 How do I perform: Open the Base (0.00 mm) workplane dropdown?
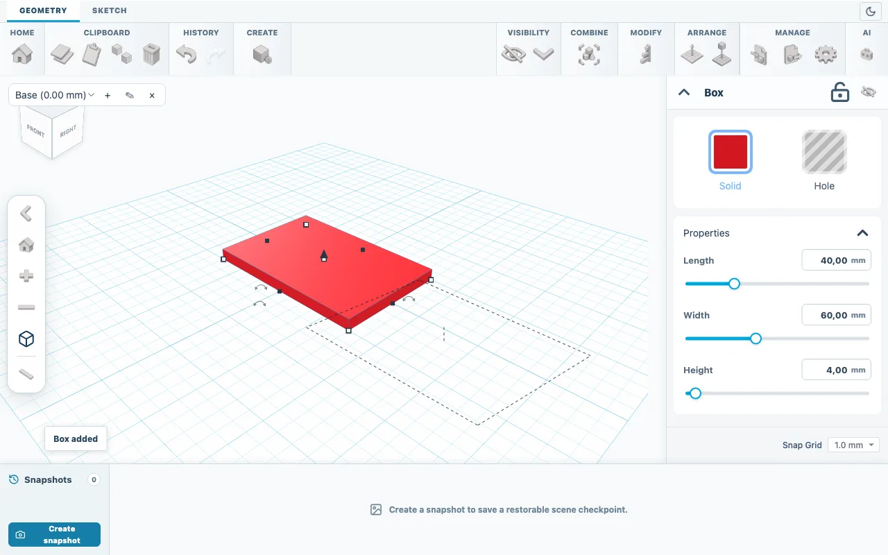pyautogui.click(x=55, y=95)
